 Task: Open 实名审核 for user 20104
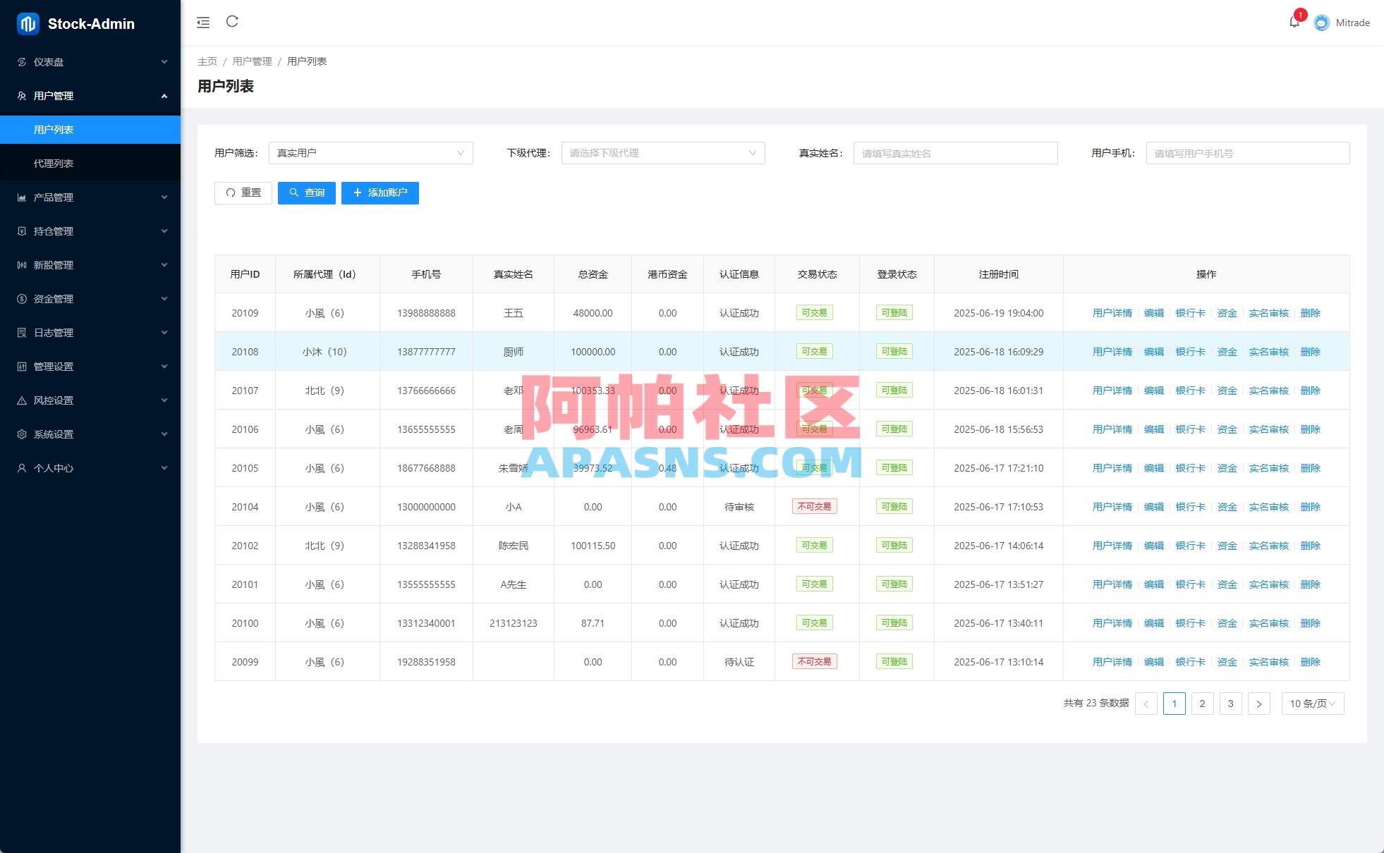1268,507
